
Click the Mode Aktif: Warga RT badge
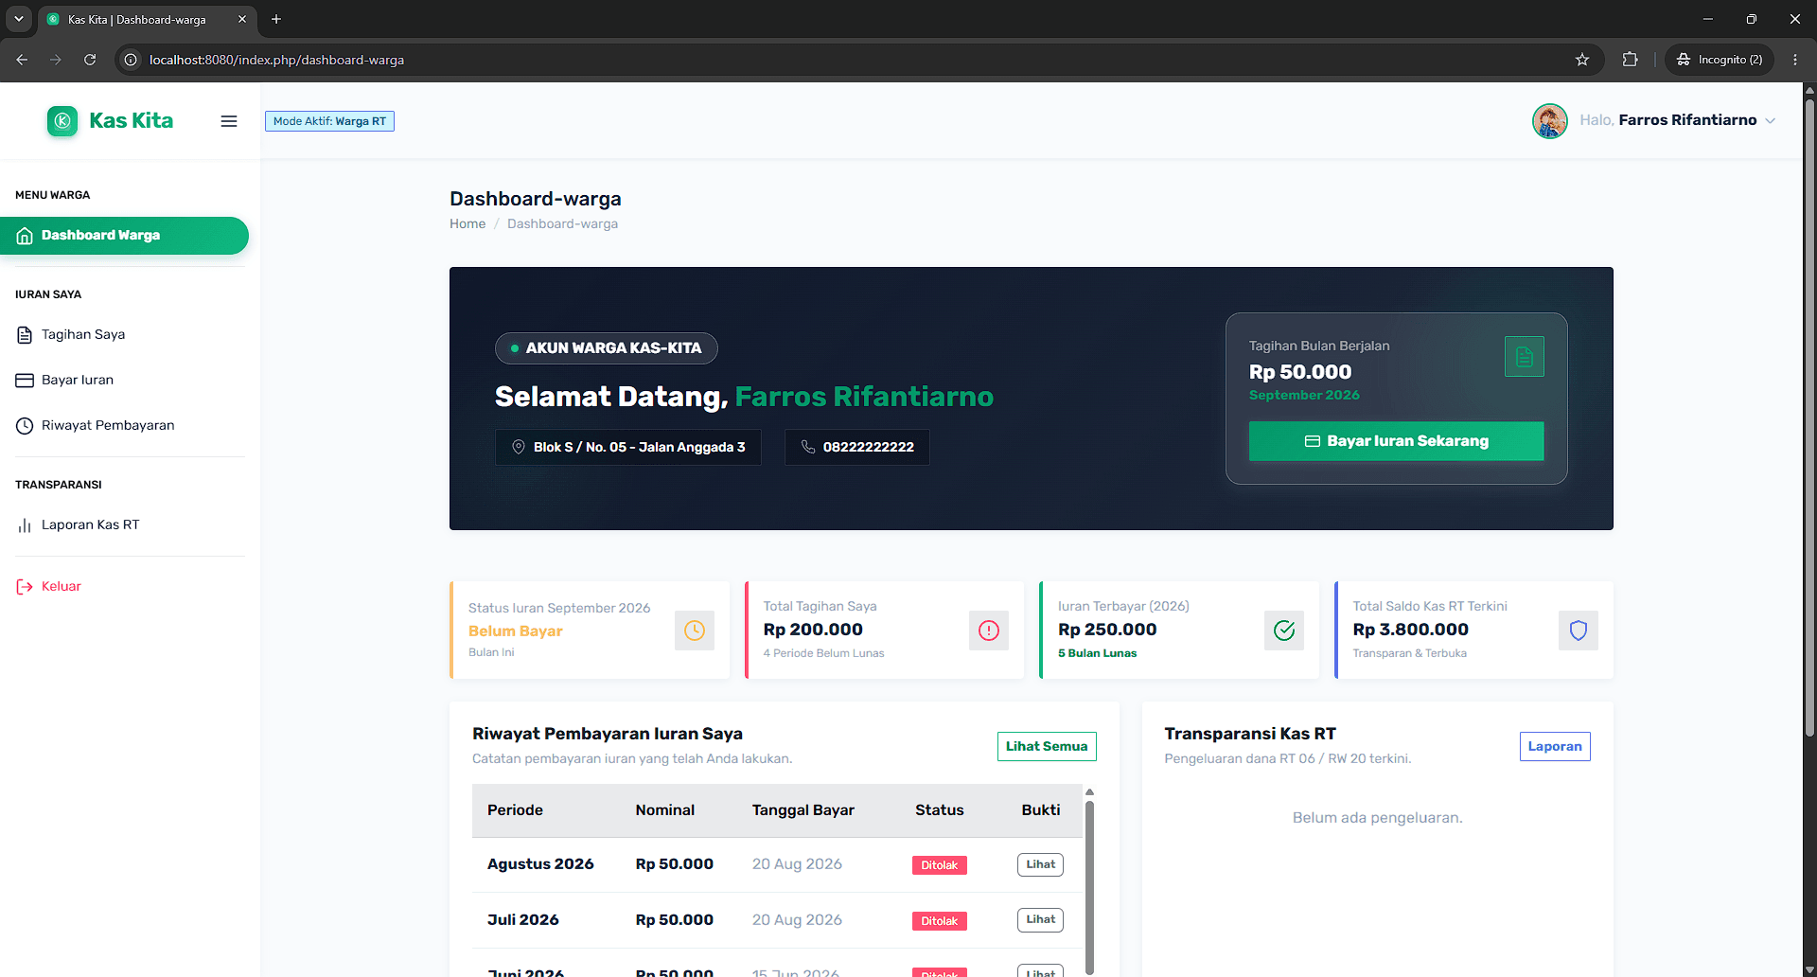[329, 121]
